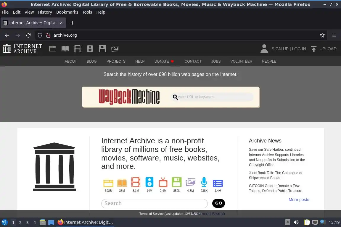Open the Web icon in the Internet Archive top navigation

click(53, 49)
